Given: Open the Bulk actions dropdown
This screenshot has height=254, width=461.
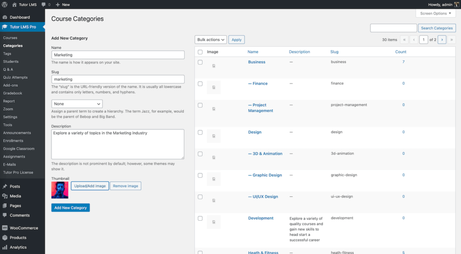Looking at the screenshot, I should (211, 40).
